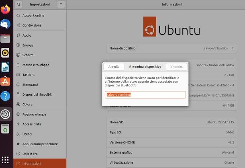Click the USB icon beside Dispositivi rimovibili

(18, 94)
